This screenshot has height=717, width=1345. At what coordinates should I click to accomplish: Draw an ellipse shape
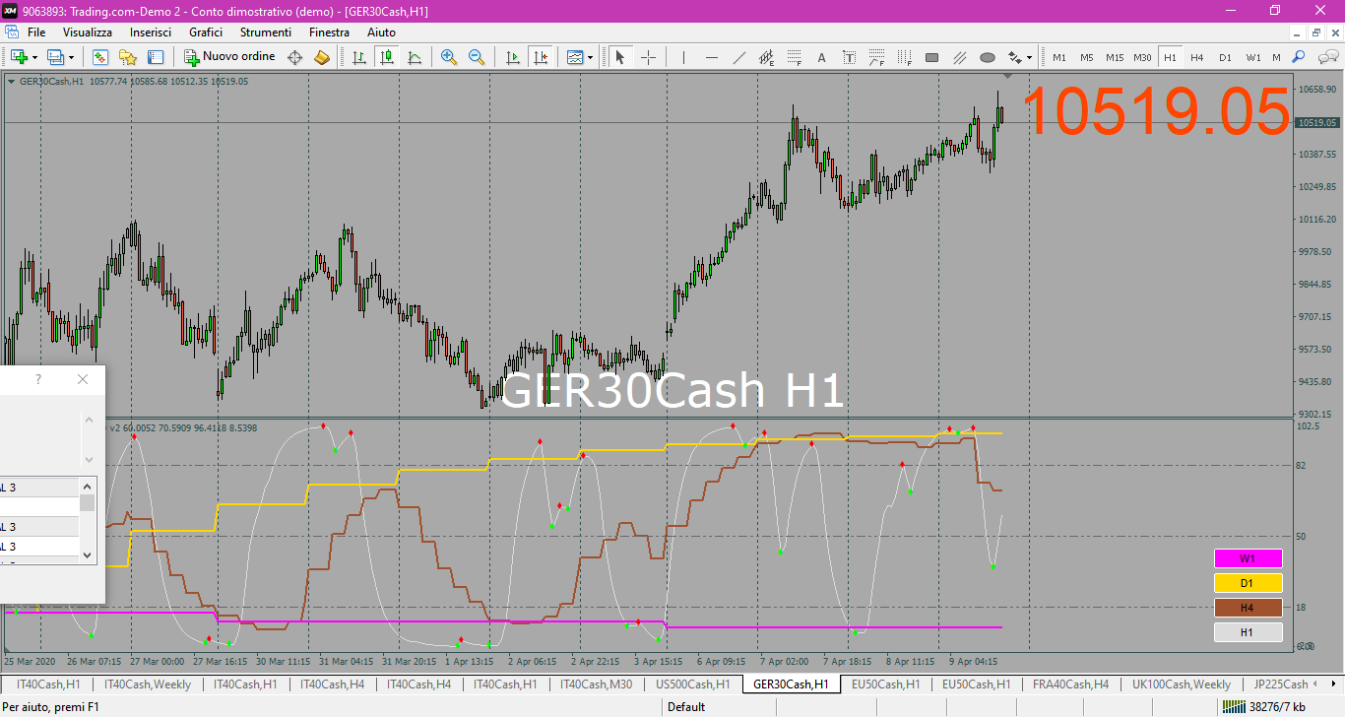[988, 57]
